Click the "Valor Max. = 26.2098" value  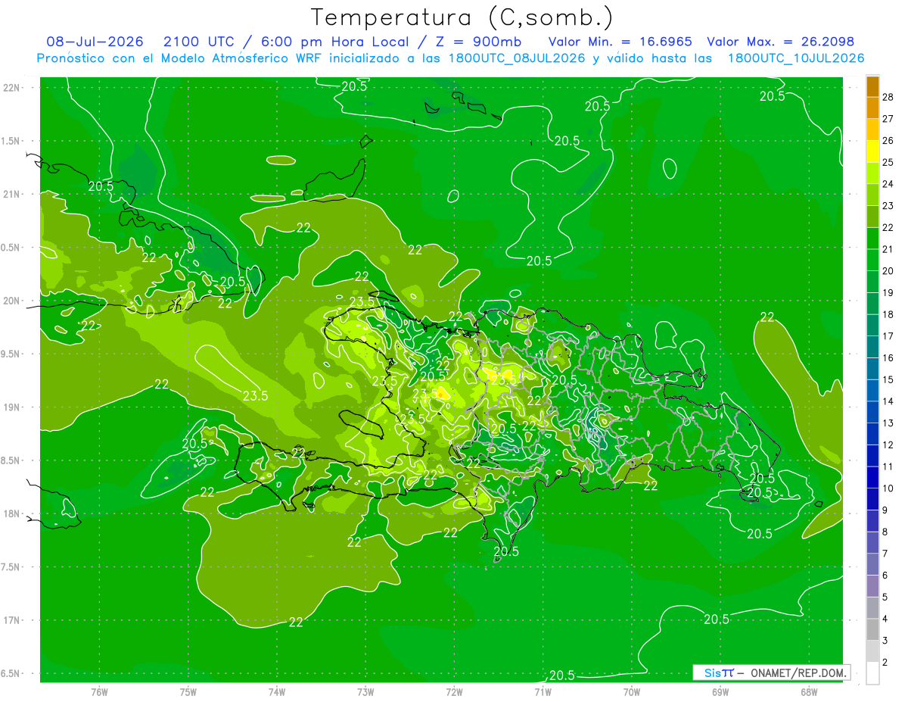pyautogui.click(x=780, y=42)
